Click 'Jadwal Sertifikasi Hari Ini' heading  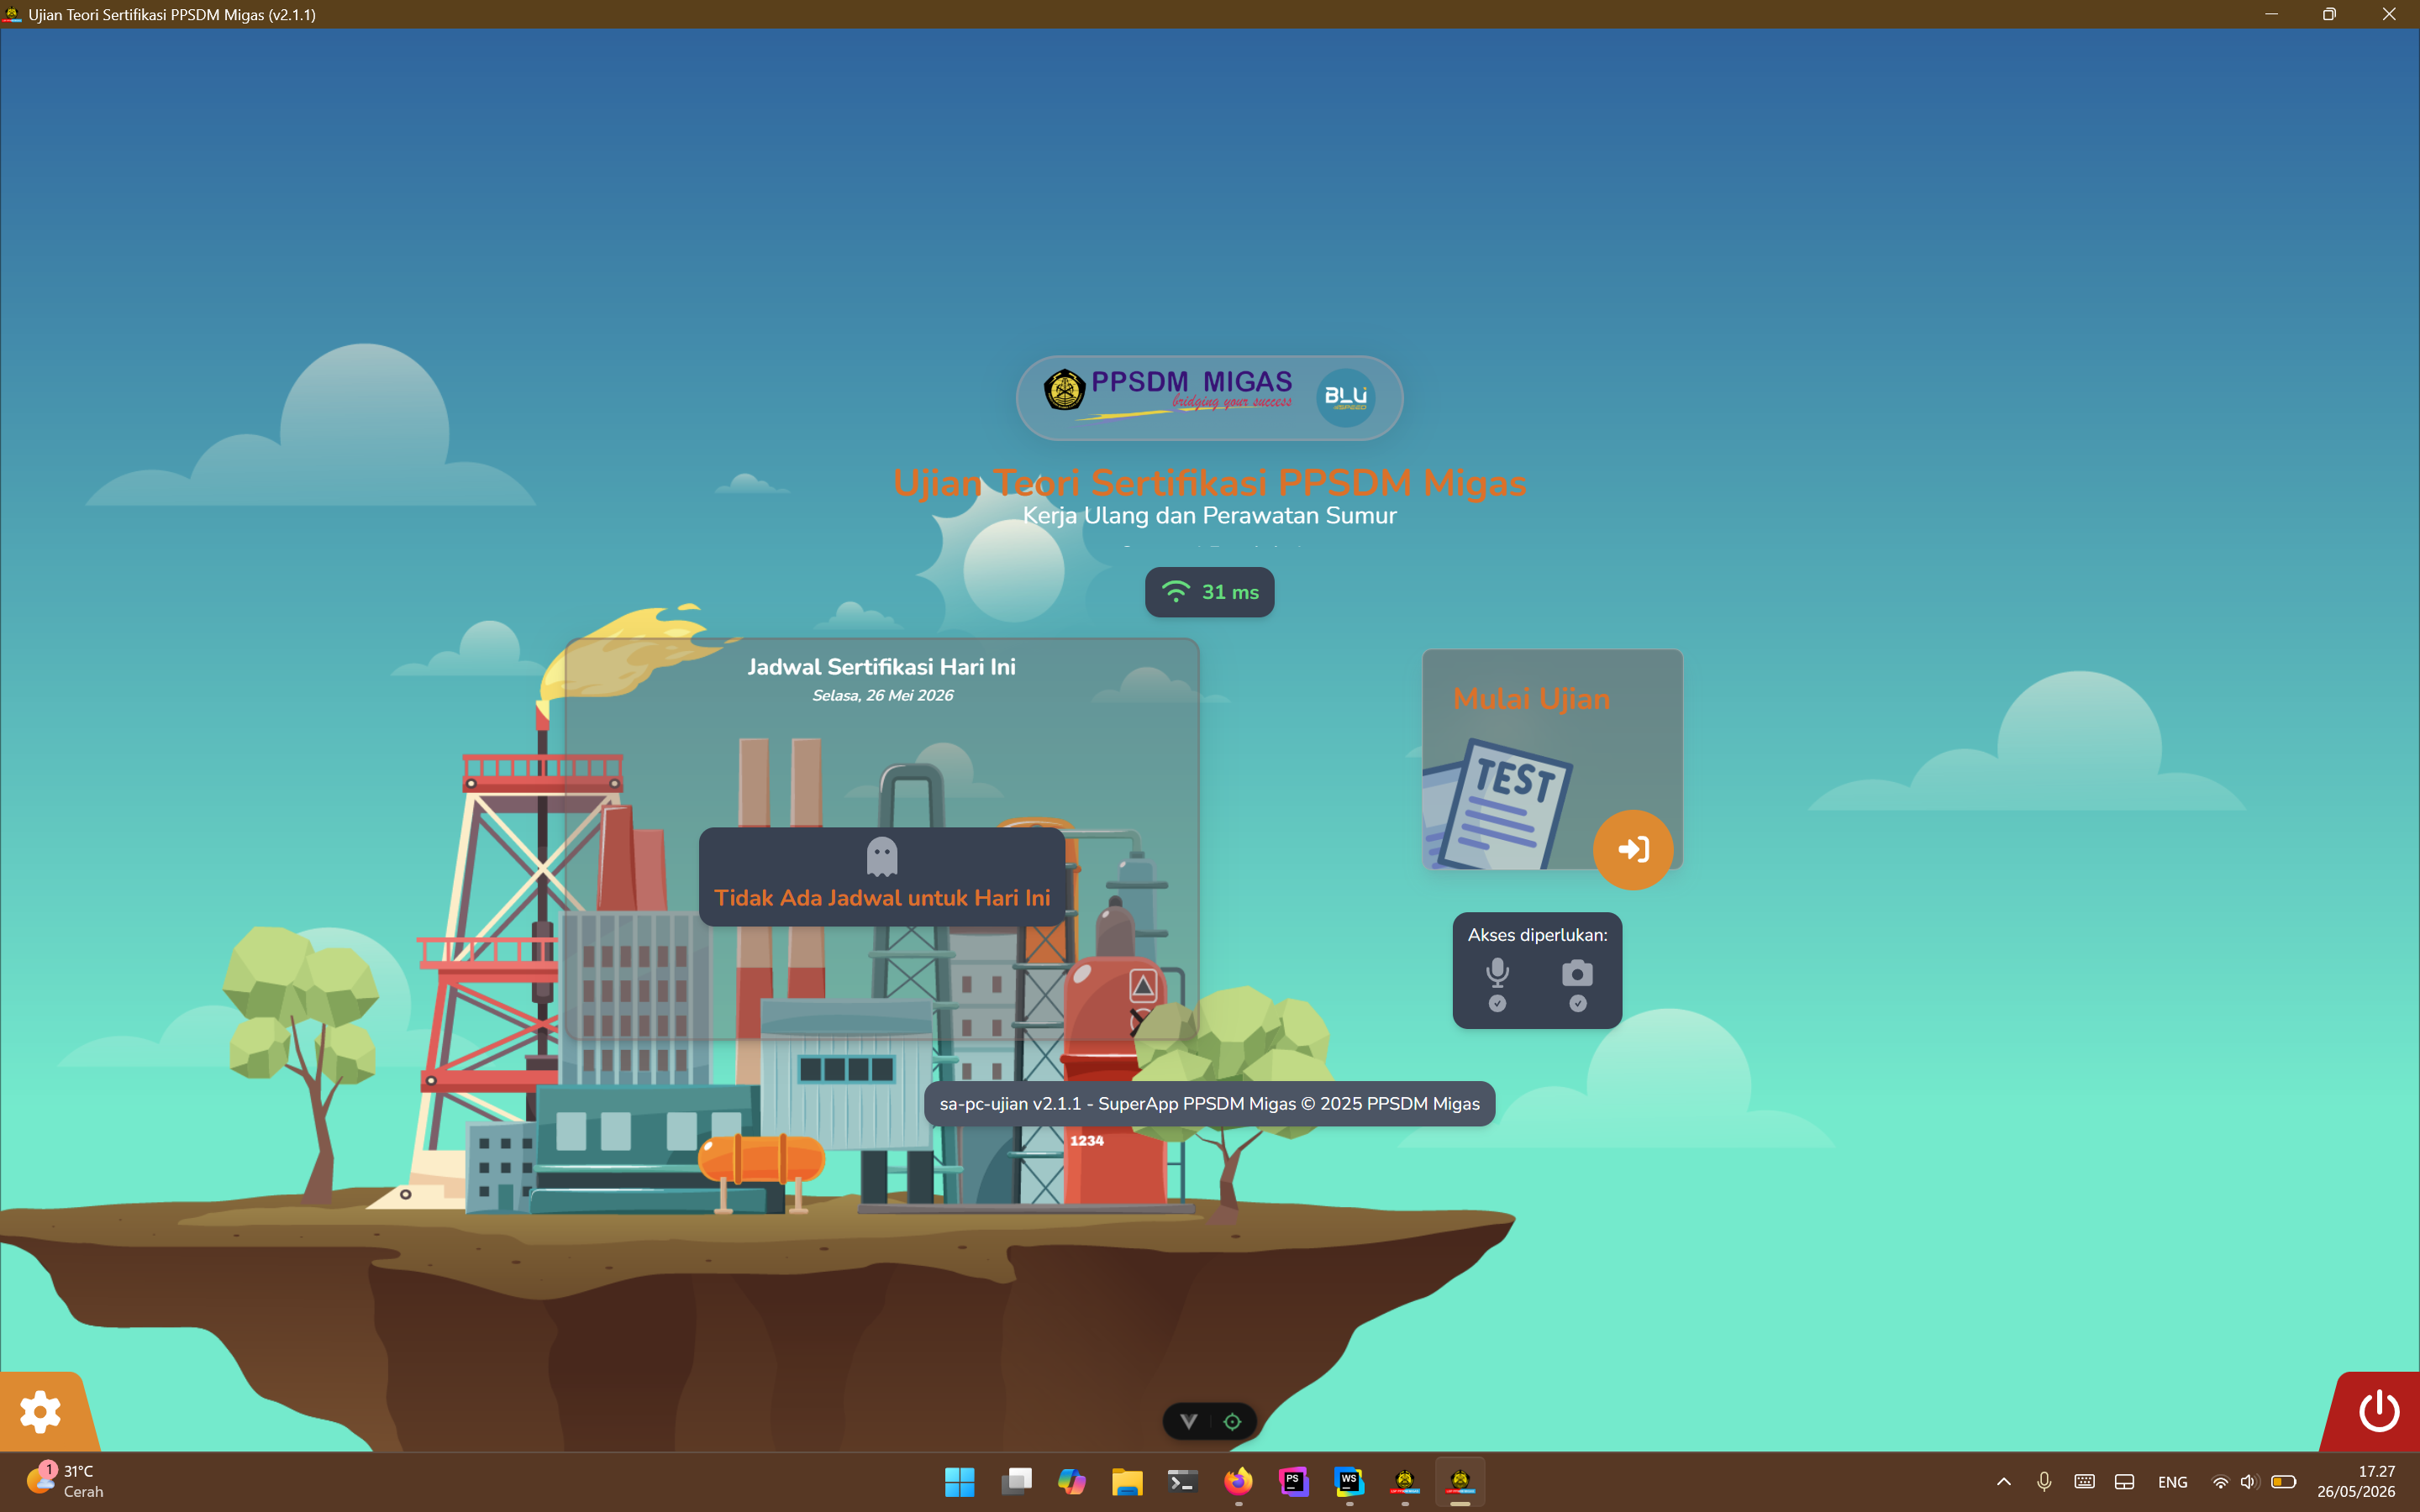click(881, 667)
